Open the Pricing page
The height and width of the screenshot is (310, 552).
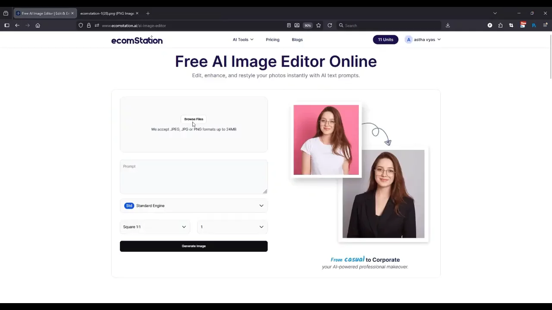coord(273,40)
